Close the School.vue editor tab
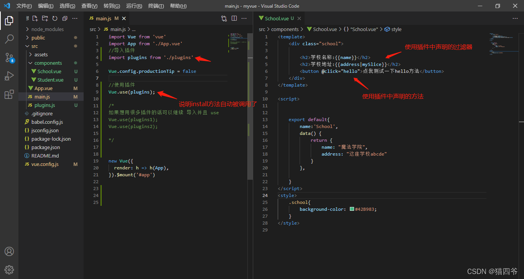Viewport: 524px width, 279px height. 299,18
